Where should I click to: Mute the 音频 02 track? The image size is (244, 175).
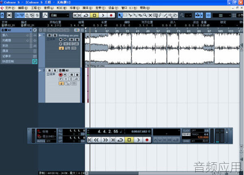49,70
